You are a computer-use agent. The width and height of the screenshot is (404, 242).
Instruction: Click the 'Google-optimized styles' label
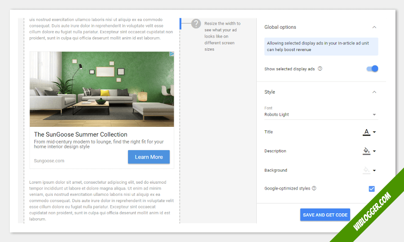pyautogui.click(x=287, y=188)
